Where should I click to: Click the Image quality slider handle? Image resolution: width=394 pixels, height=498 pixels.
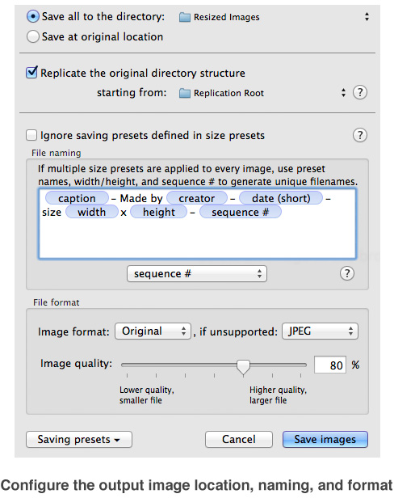coord(243,368)
